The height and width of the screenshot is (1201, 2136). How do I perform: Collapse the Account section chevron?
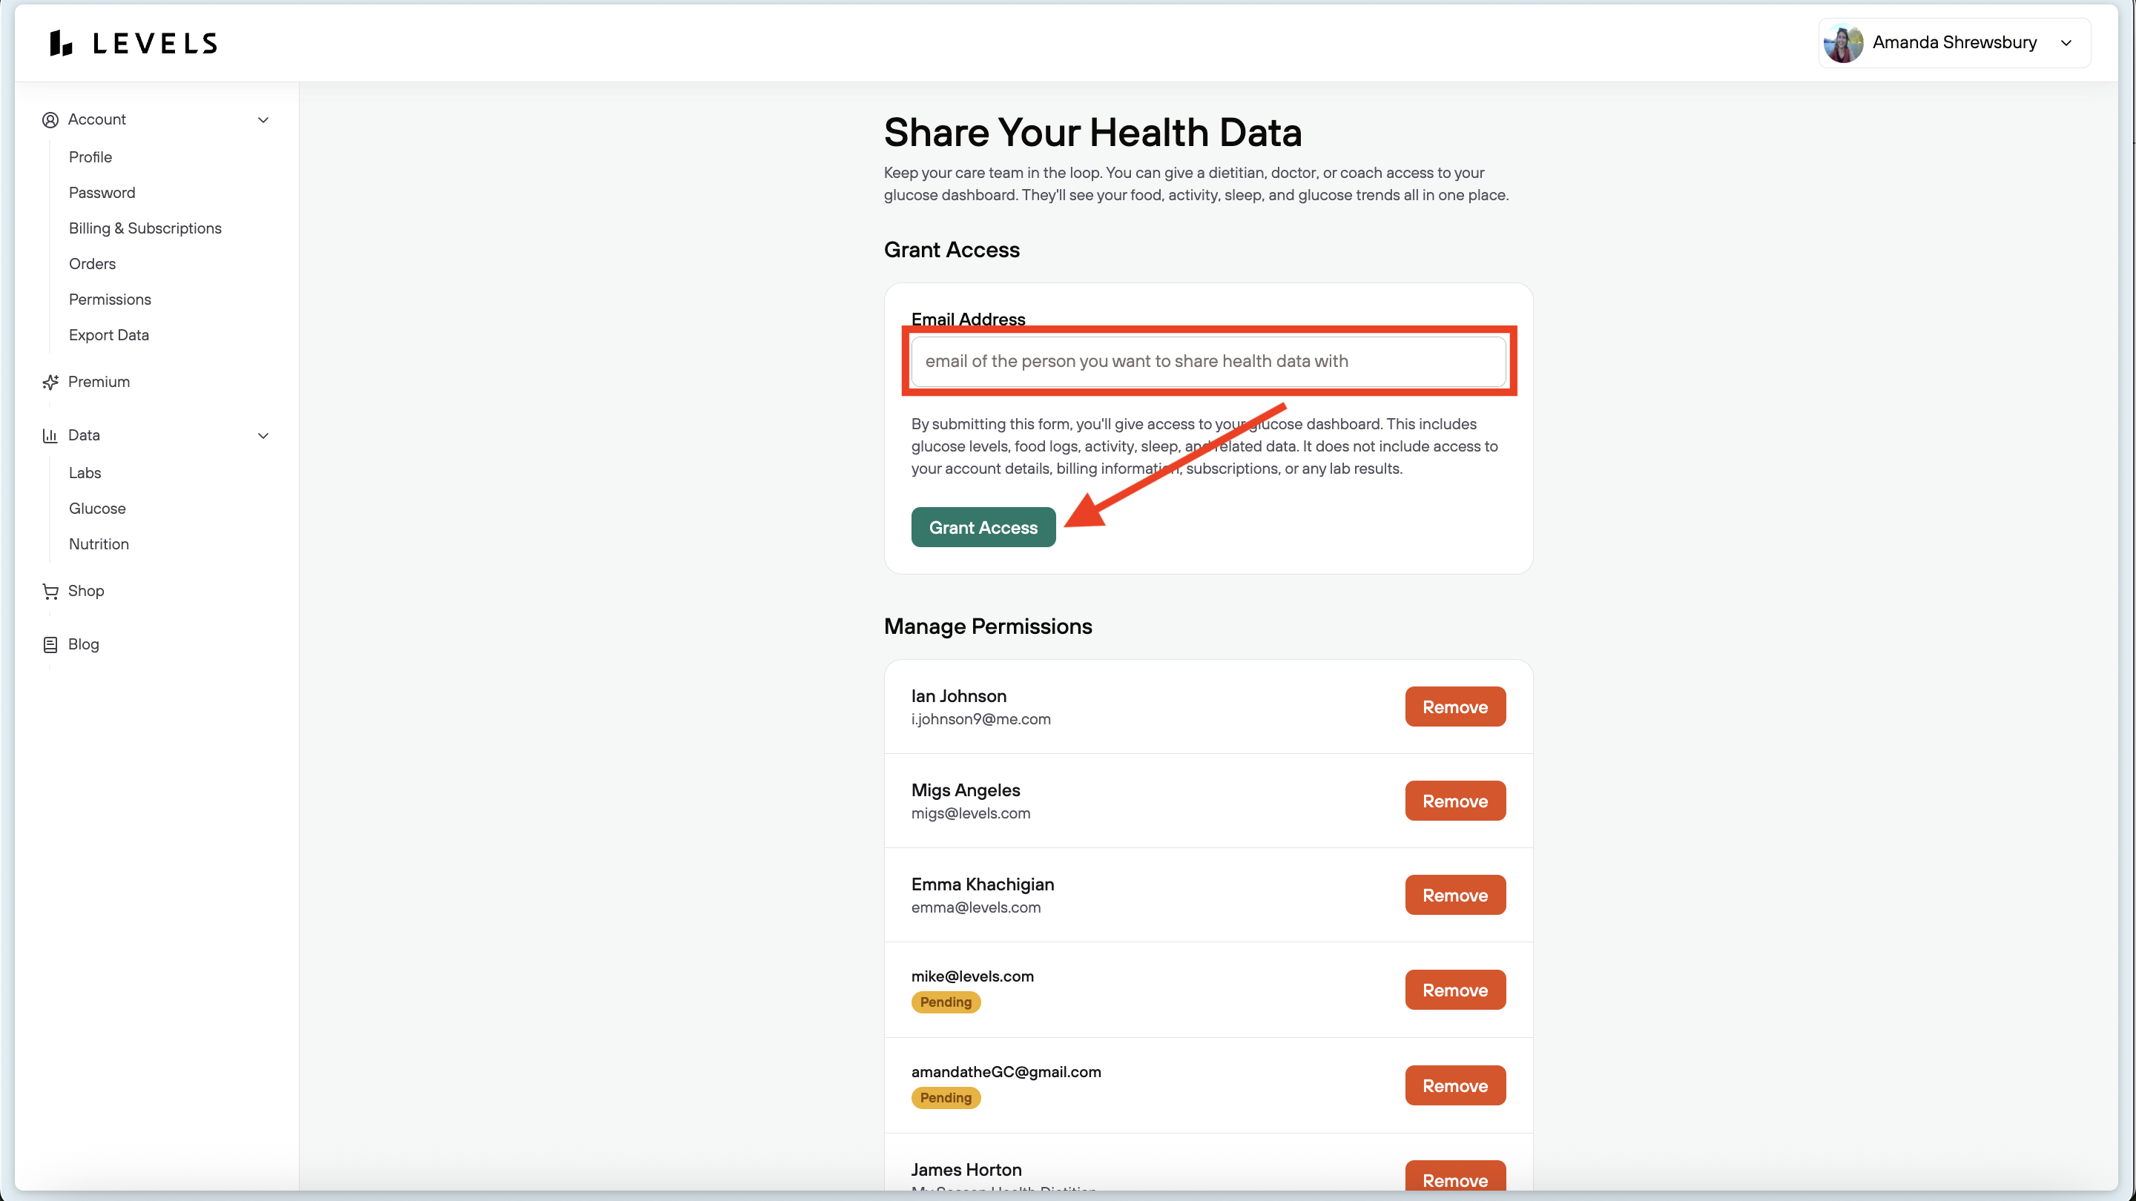(x=264, y=120)
